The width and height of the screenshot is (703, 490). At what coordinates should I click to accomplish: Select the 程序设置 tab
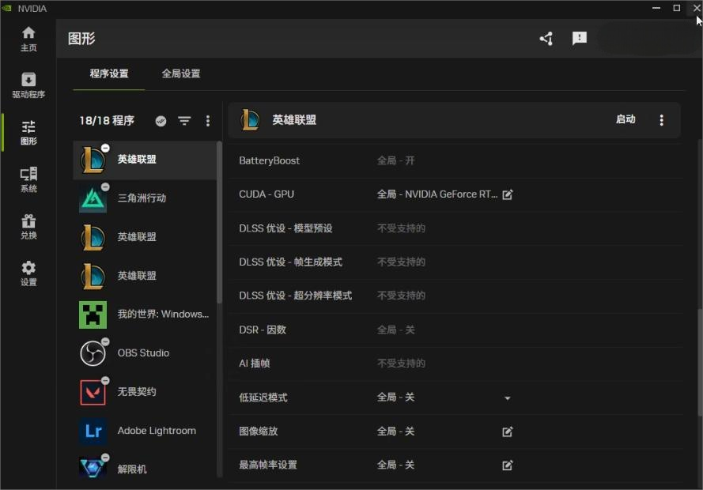(109, 73)
